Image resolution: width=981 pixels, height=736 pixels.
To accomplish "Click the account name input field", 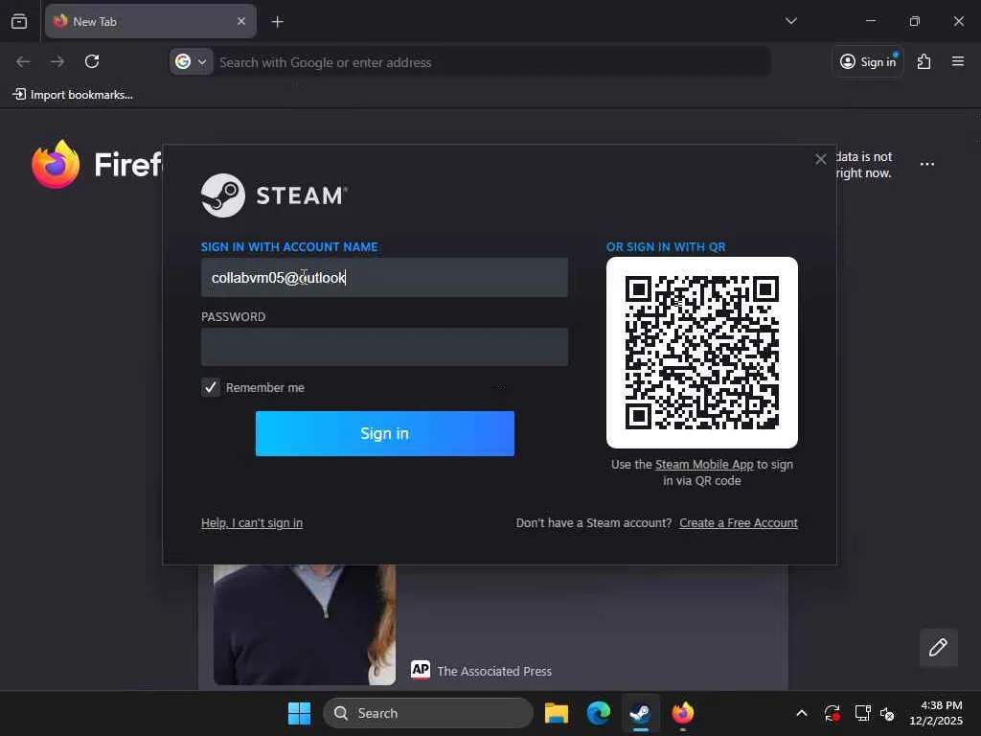I will pyautogui.click(x=384, y=277).
